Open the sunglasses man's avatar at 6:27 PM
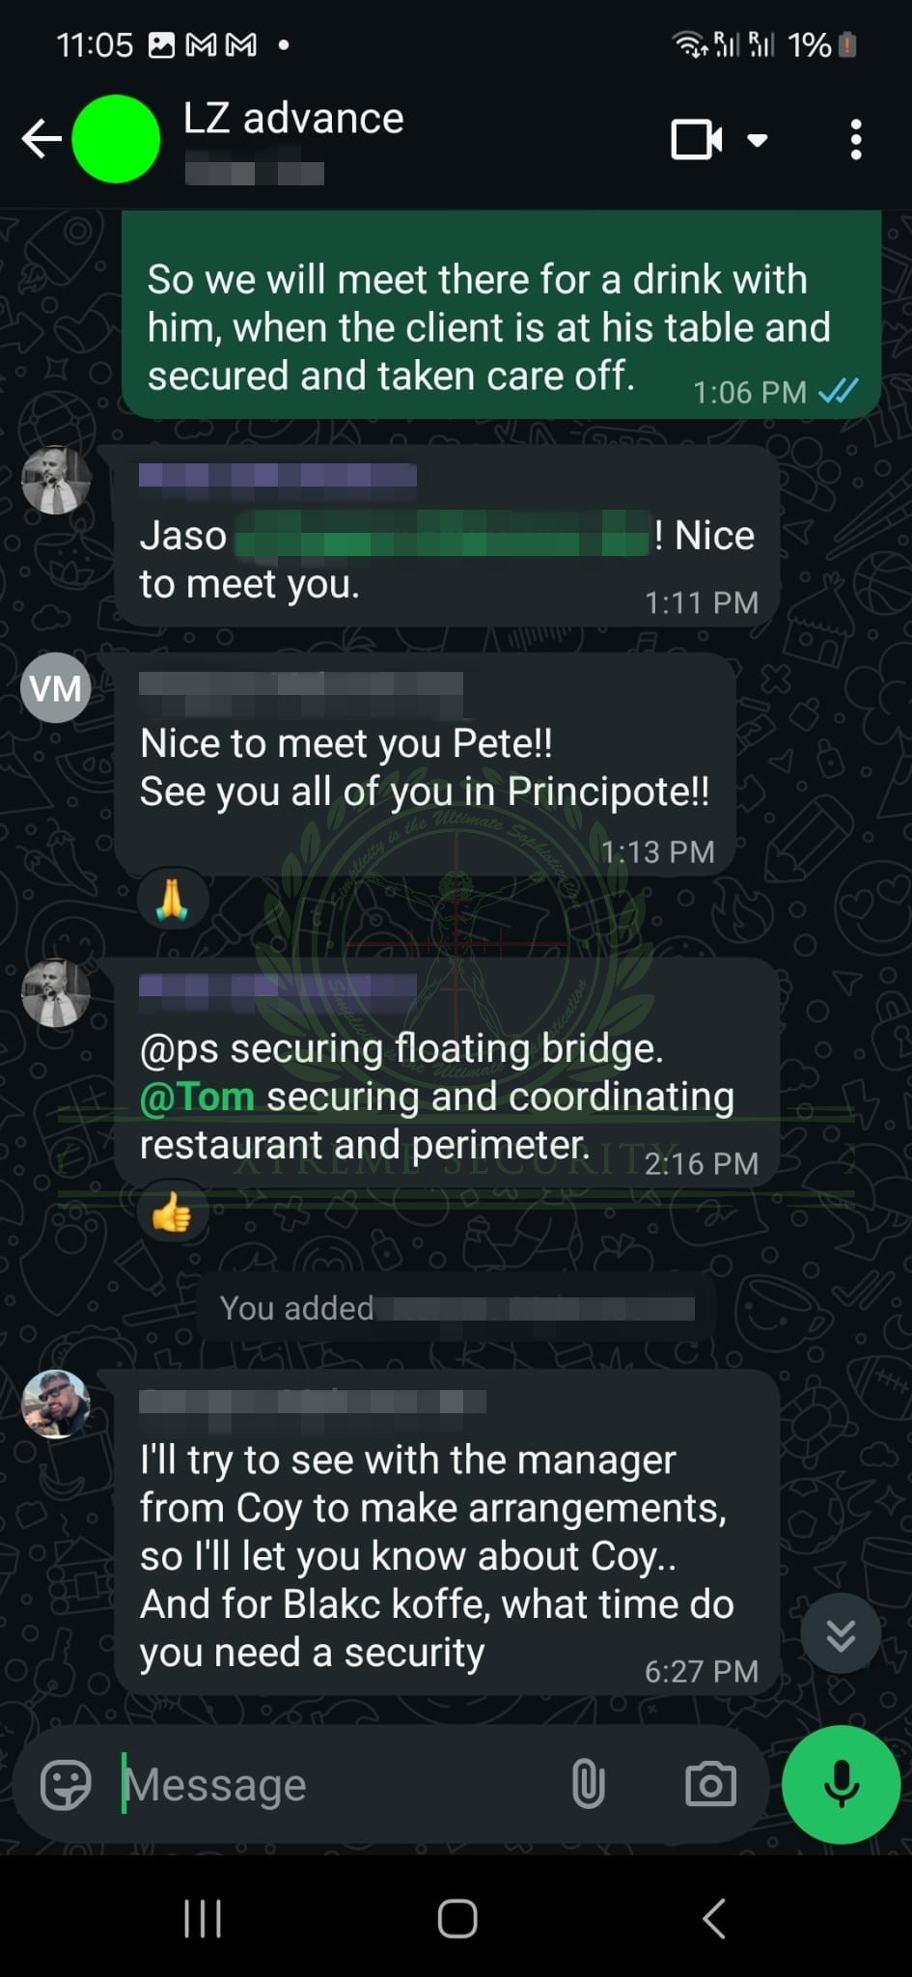The image size is (912, 1977). (x=56, y=1405)
